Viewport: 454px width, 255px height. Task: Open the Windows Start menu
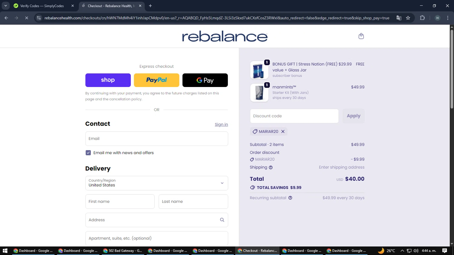(5, 251)
